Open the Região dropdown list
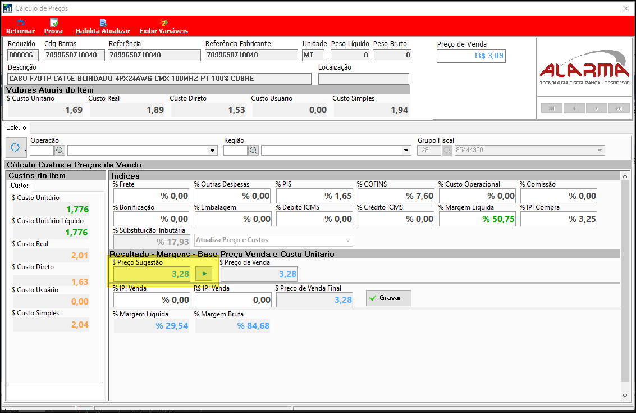Screen dimensions: 636x413 tap(406, 150)
